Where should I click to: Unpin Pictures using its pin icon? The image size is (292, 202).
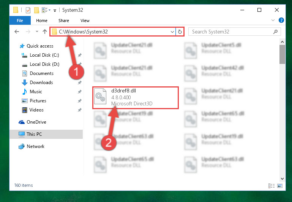(x=79, y=101)
